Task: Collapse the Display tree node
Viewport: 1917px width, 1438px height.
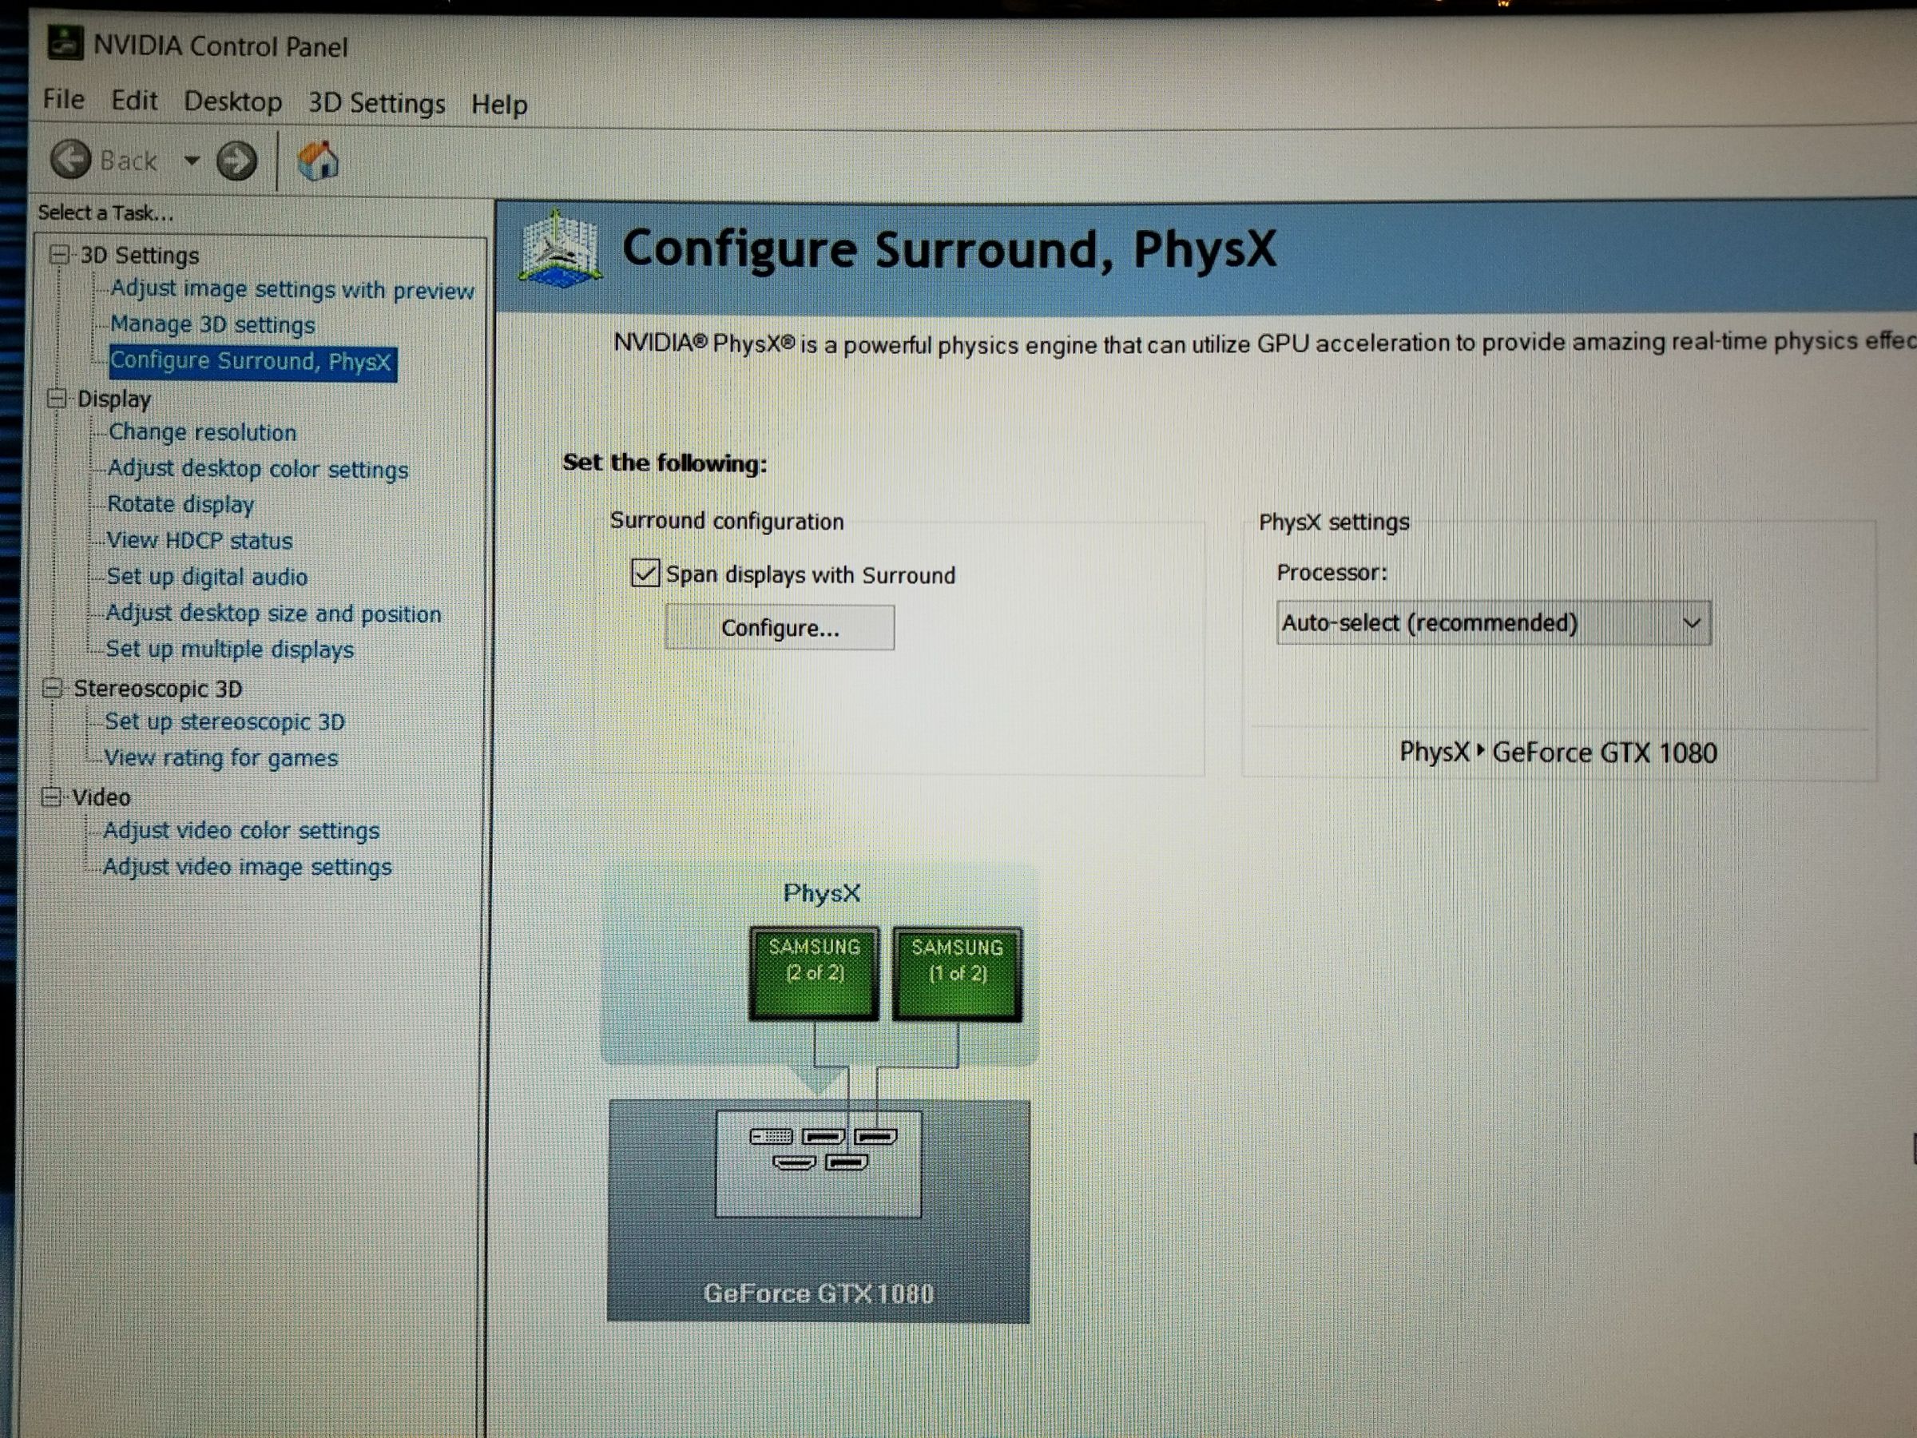Action: point(57,398)
